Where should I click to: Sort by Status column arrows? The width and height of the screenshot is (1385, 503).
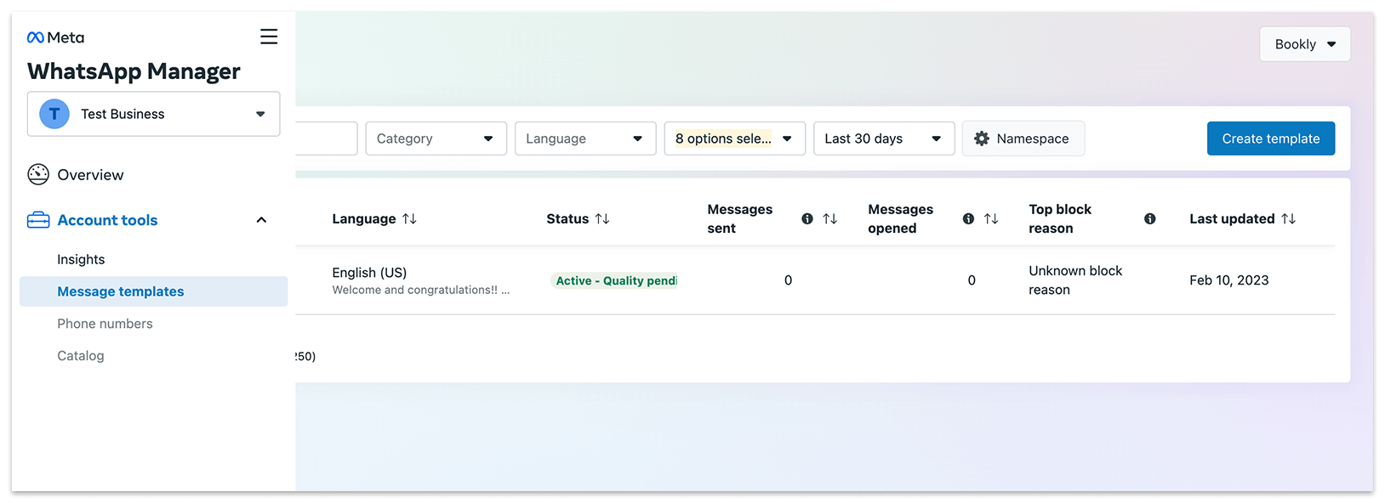click(602, 218)
